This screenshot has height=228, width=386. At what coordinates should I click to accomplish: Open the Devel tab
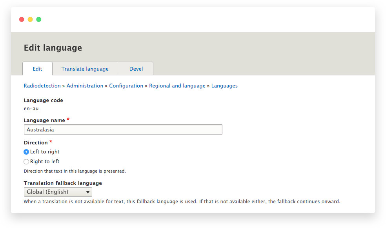(136, 69)
